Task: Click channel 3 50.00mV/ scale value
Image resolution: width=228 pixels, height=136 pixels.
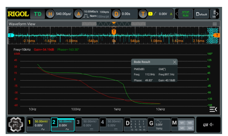Action: (x=90, y=121)
